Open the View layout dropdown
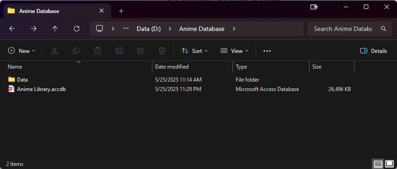 (234, 51)
